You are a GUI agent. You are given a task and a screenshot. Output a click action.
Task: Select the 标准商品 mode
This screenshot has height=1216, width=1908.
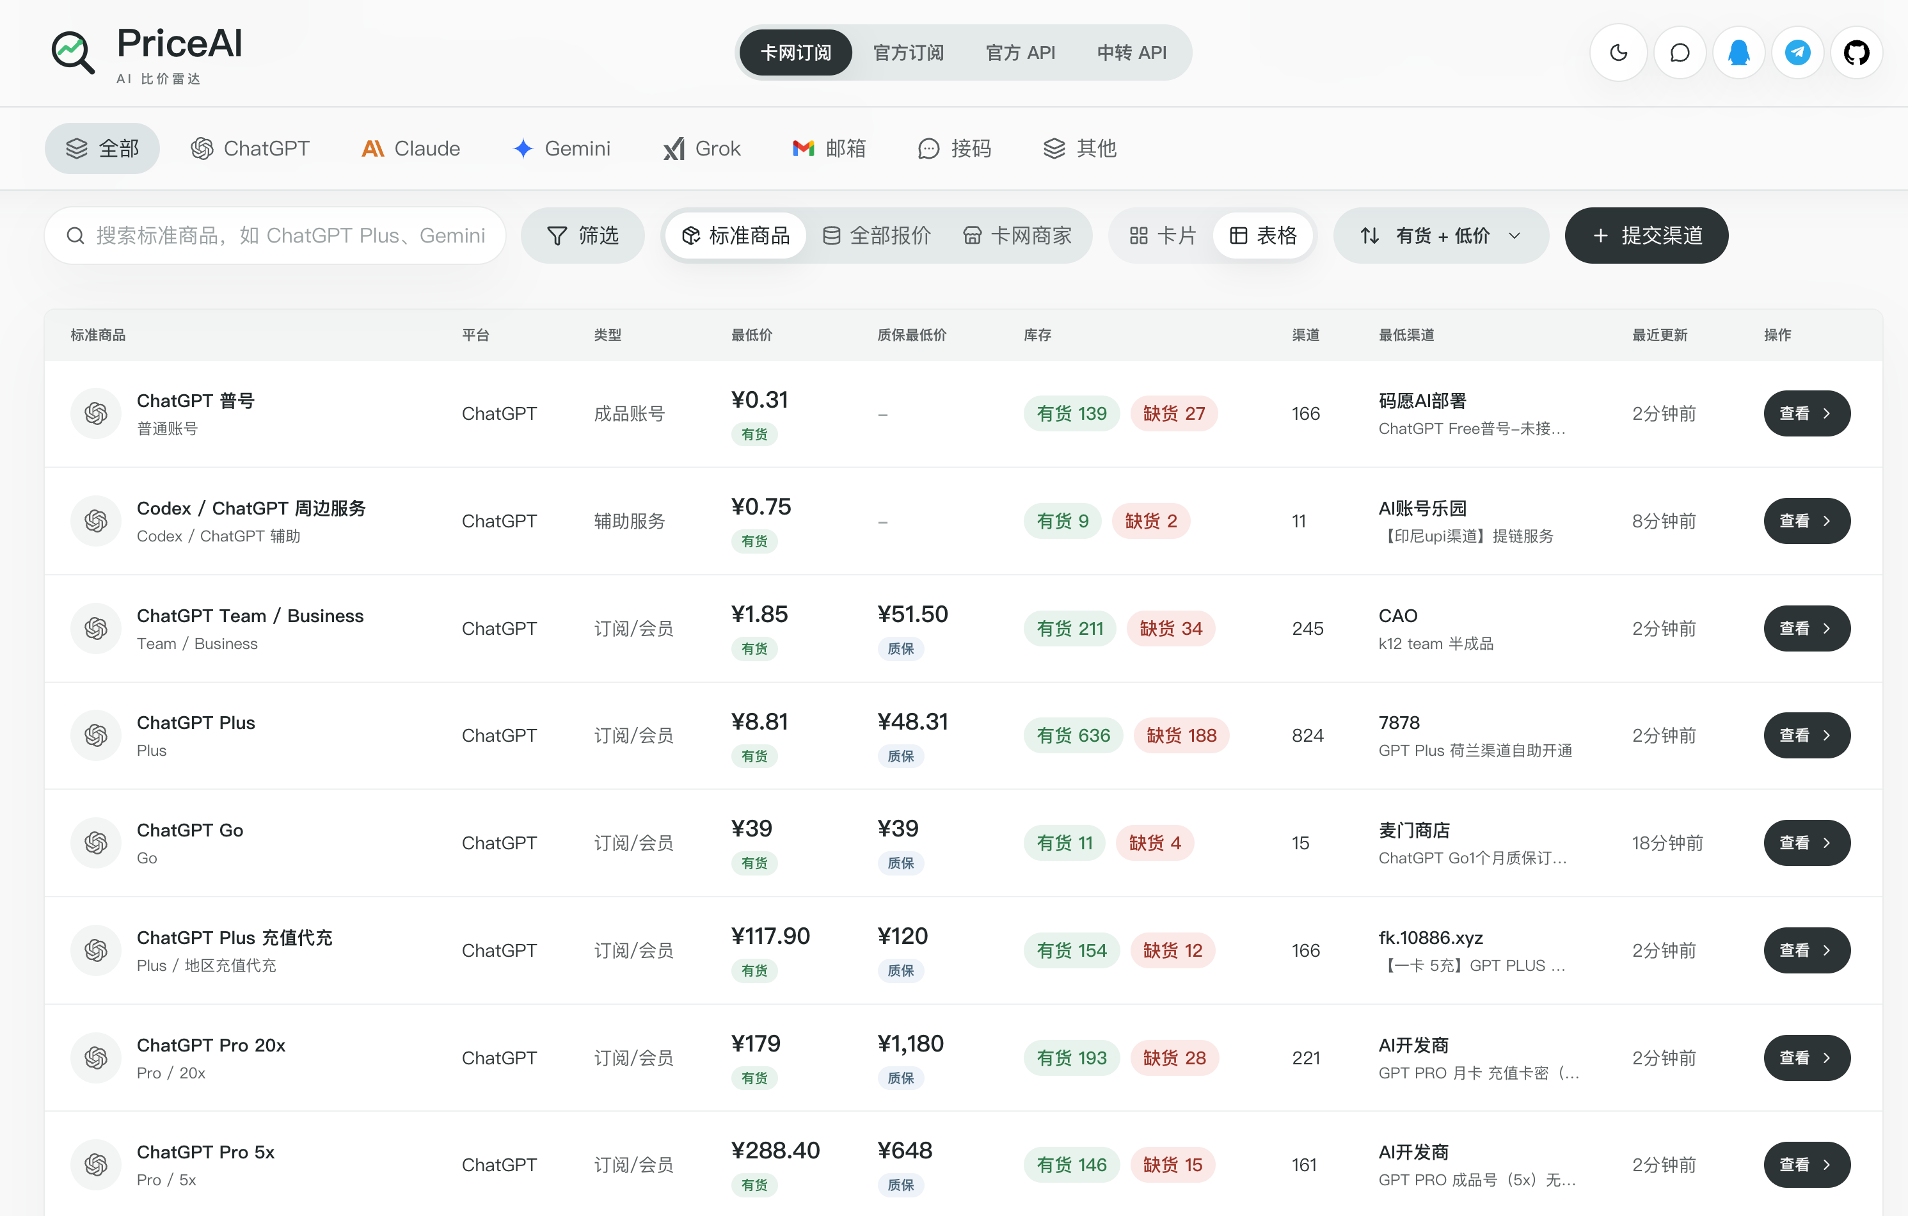coord(736,236)
